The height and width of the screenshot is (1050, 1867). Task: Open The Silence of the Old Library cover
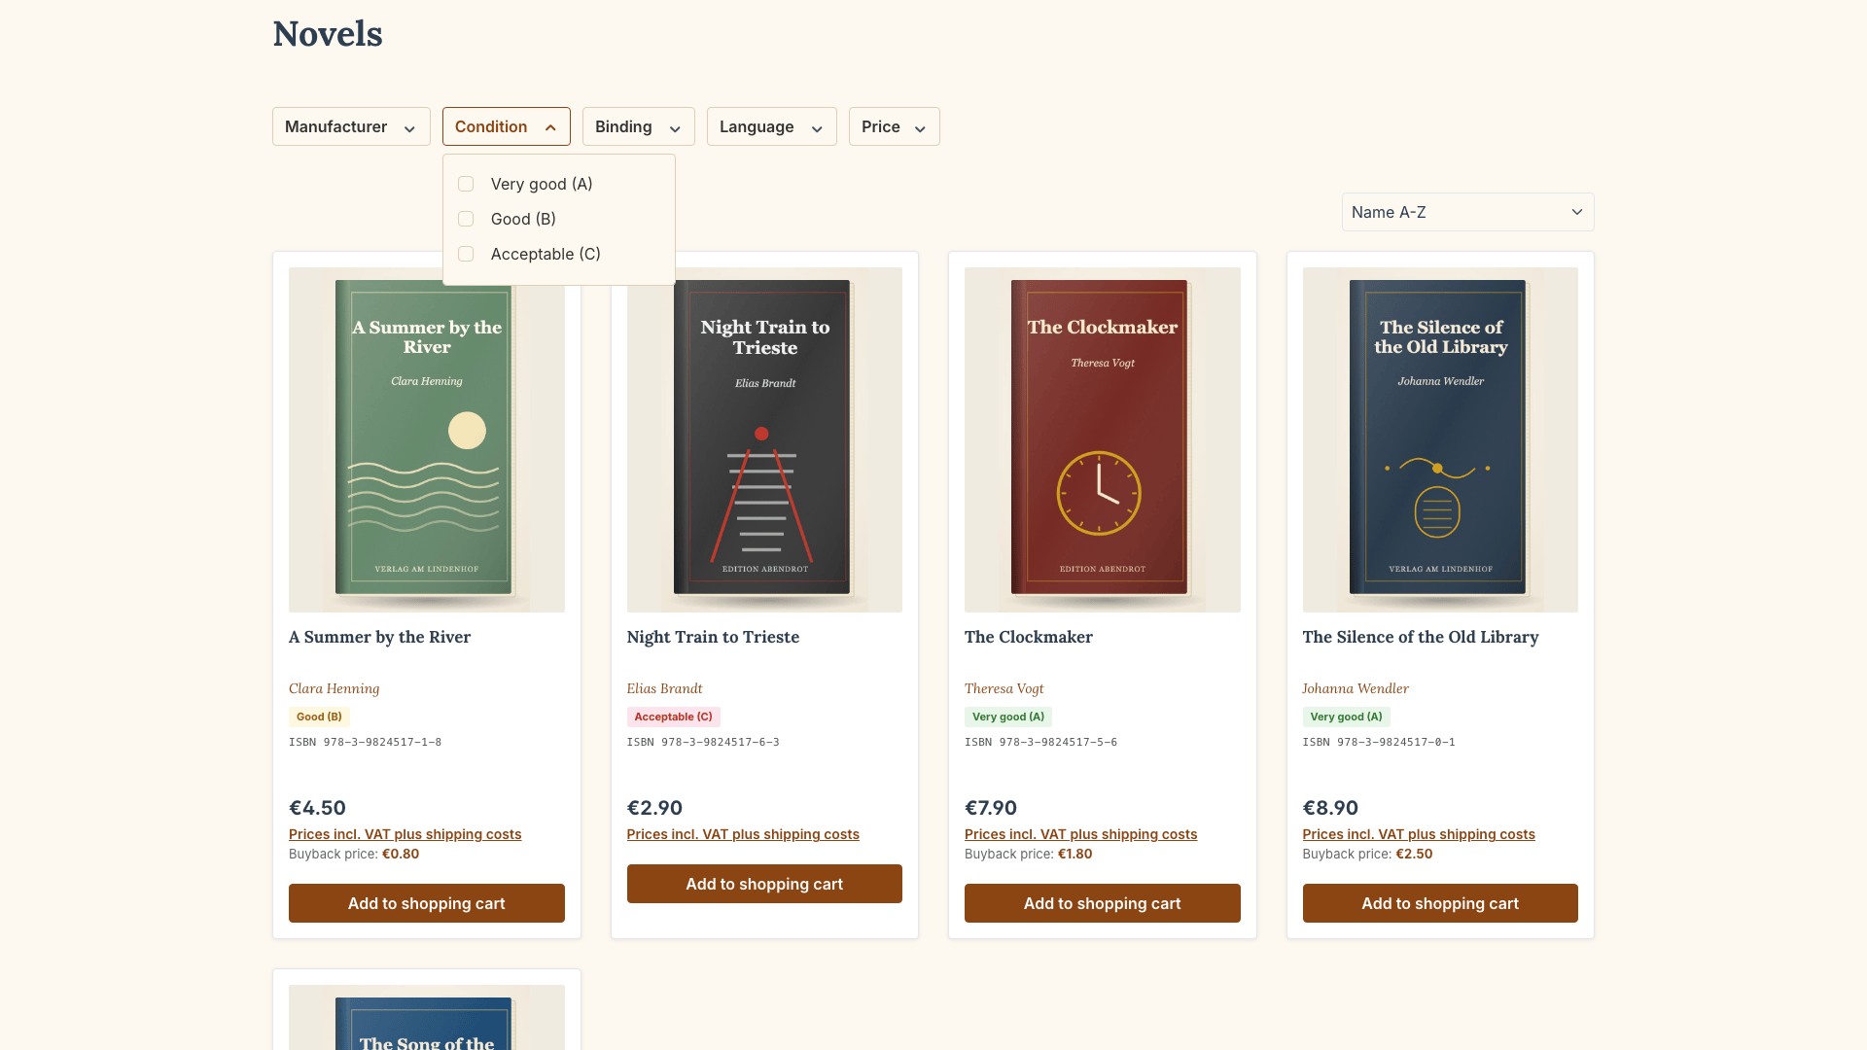1440,439
